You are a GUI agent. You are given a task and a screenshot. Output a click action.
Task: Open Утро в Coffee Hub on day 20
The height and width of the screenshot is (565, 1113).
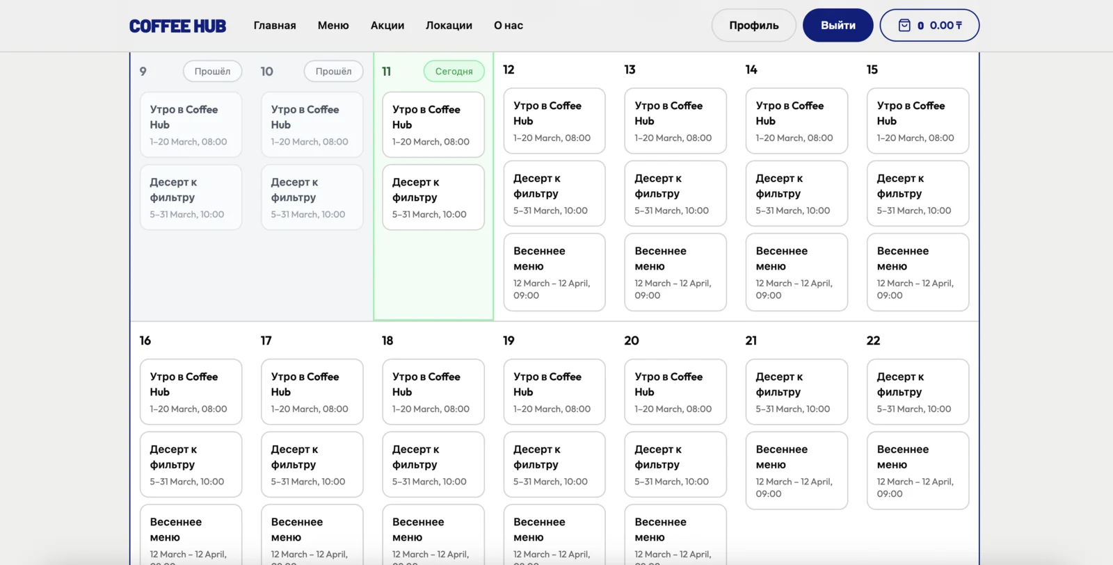(675, 392)
